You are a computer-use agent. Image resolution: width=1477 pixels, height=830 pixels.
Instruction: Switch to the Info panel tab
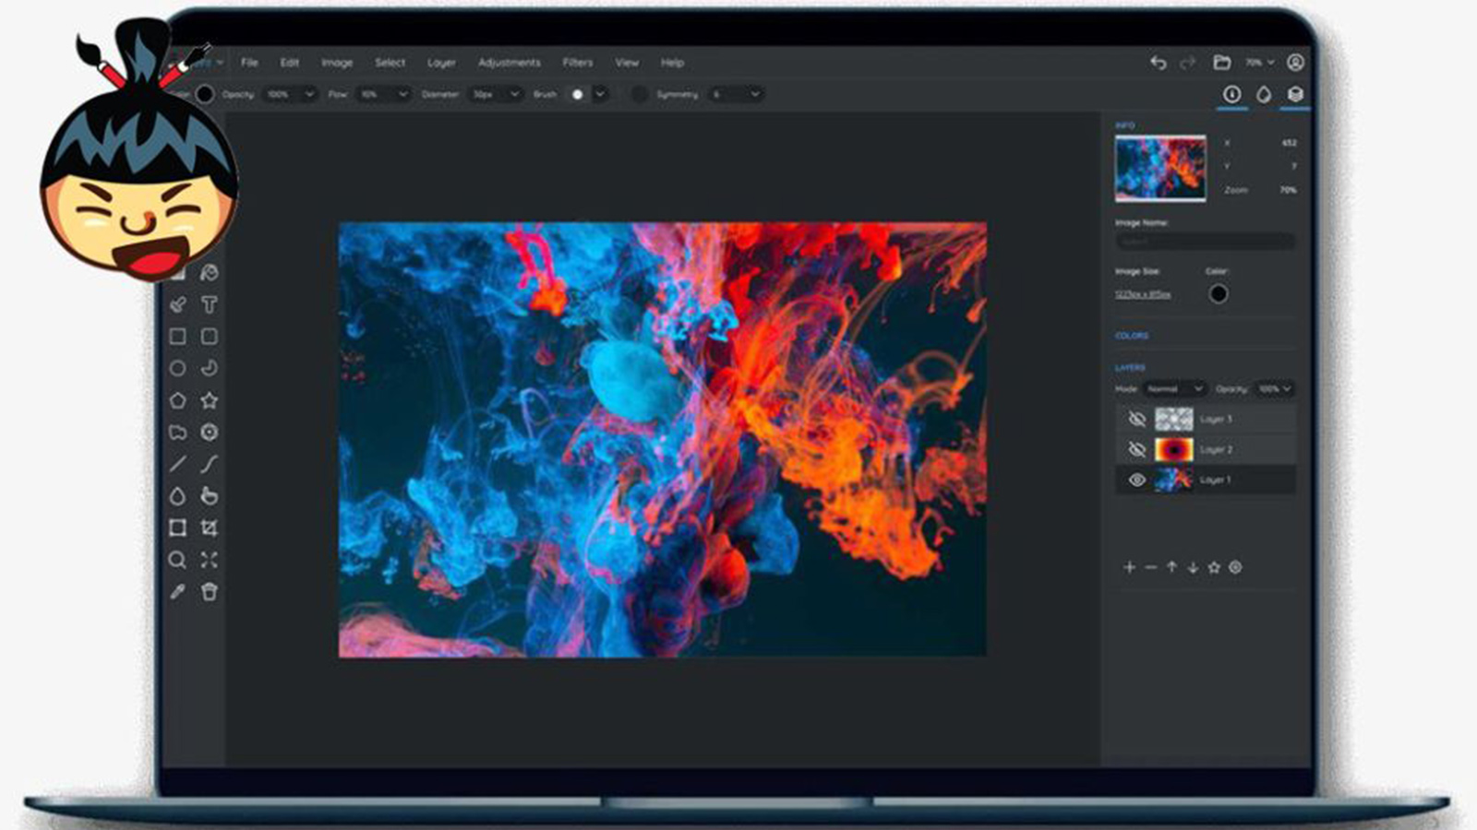point(1231,94)
